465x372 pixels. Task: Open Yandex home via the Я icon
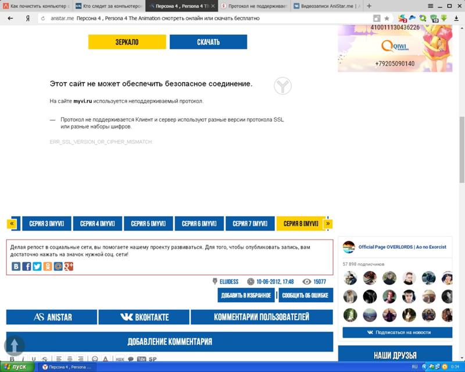pyautogui.click(x=27, y=19)
